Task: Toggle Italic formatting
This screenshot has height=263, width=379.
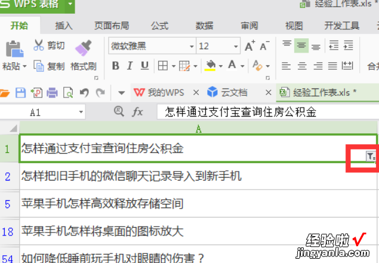Action: click(130, 66)
